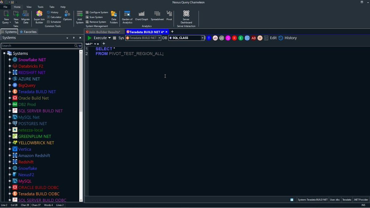This screenshot has width=370, height=208.
Task: Open the Pivot analytics tool
Action: [x=169, y=16]
